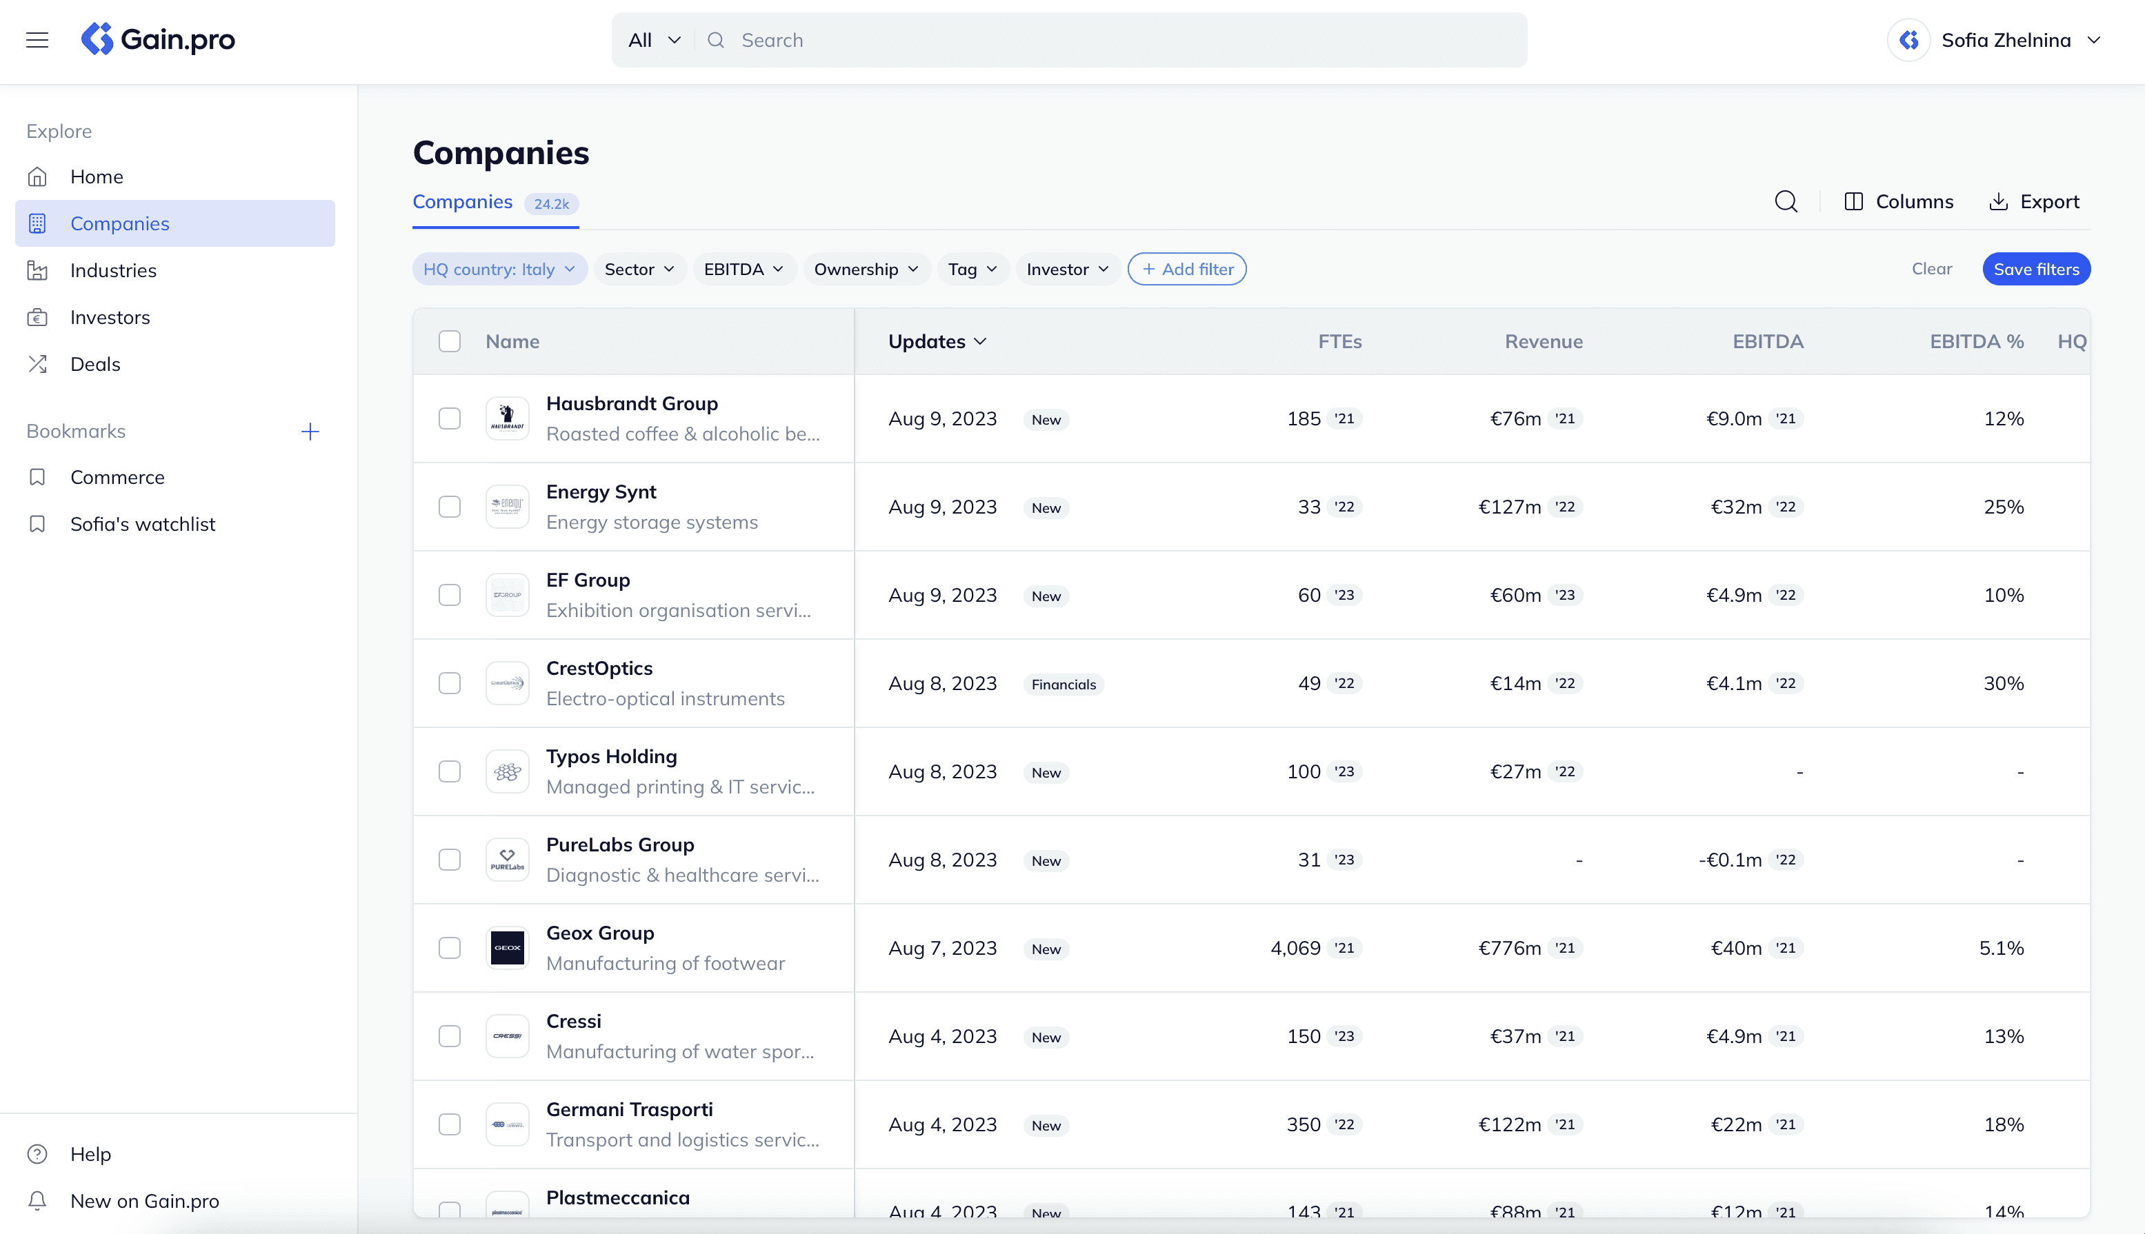This screenshot has width=2145, height=1234.
Task: Check the EF Group row checkbox
Action: coord(450,595)
